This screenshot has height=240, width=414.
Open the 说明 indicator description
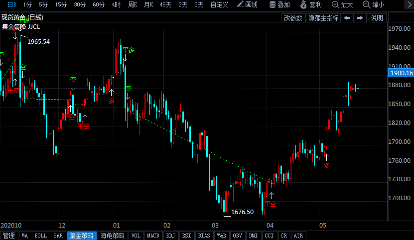(377, 18)
